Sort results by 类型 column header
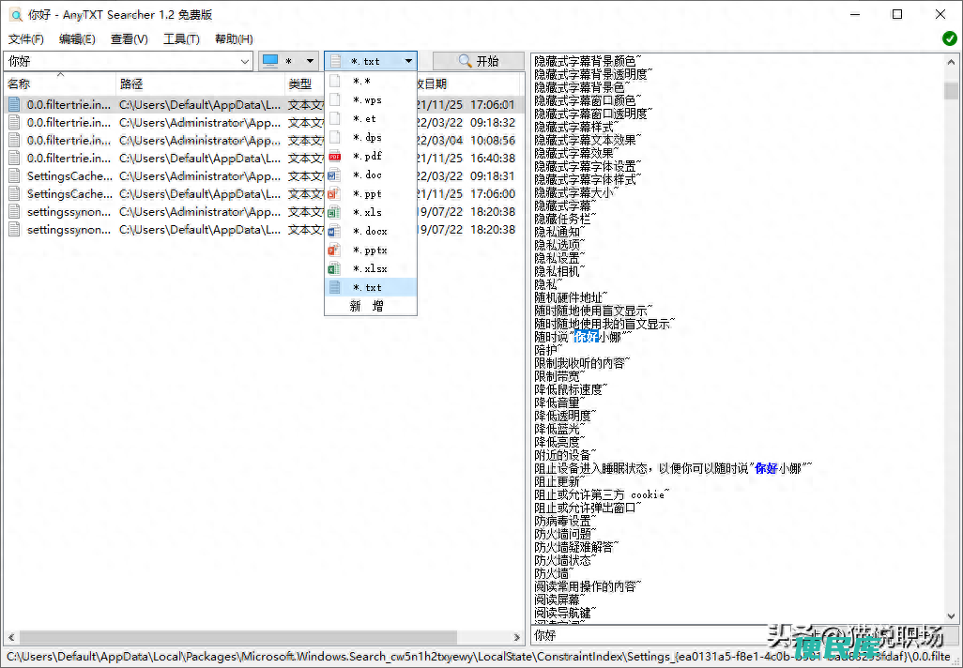Screen dimensions: 963x668 tap(304, 84)
